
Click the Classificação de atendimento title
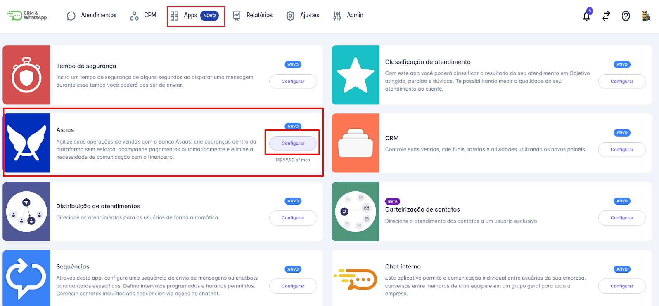pos(428,62)
